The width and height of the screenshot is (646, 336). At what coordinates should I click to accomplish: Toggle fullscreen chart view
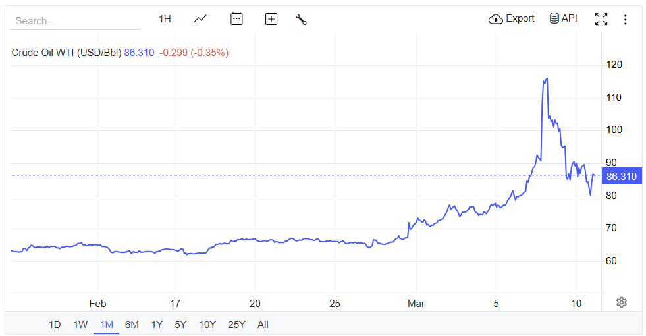[x=601, y=19]
